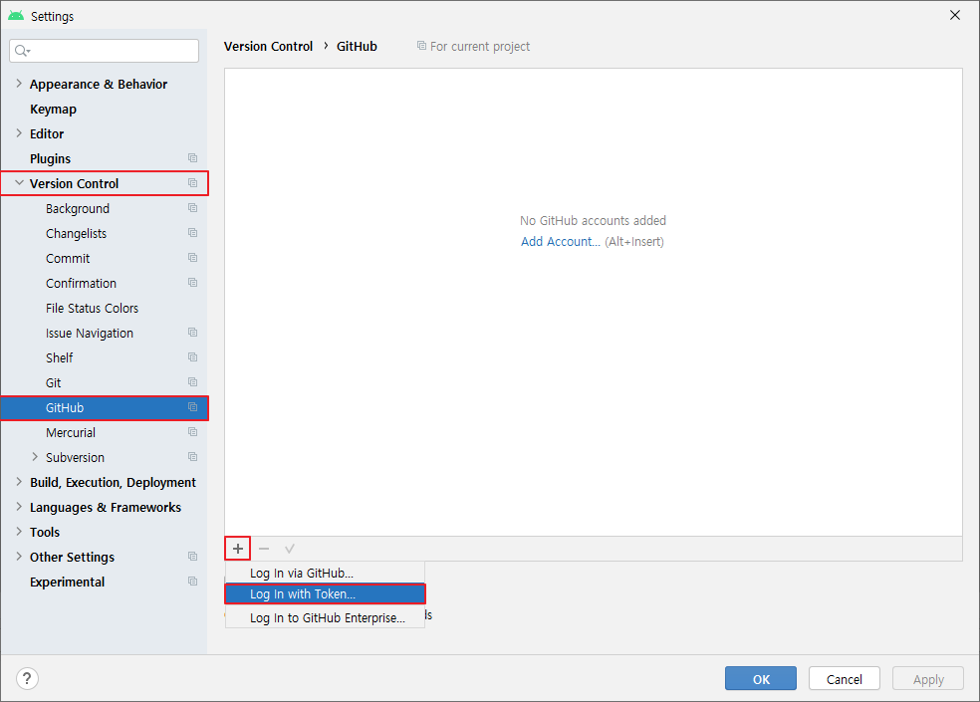
Task: Select File Status Colors item
Action: 92,308
